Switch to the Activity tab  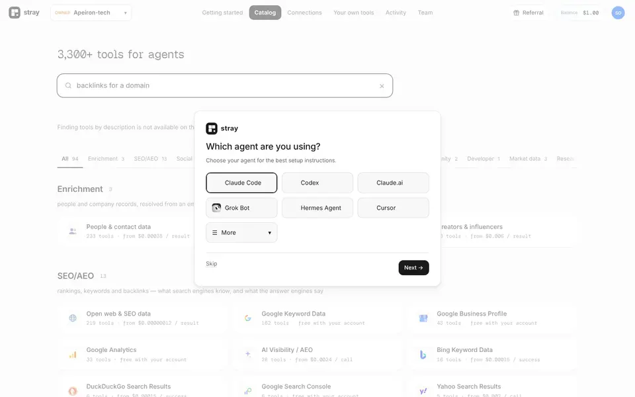(396, 13)
